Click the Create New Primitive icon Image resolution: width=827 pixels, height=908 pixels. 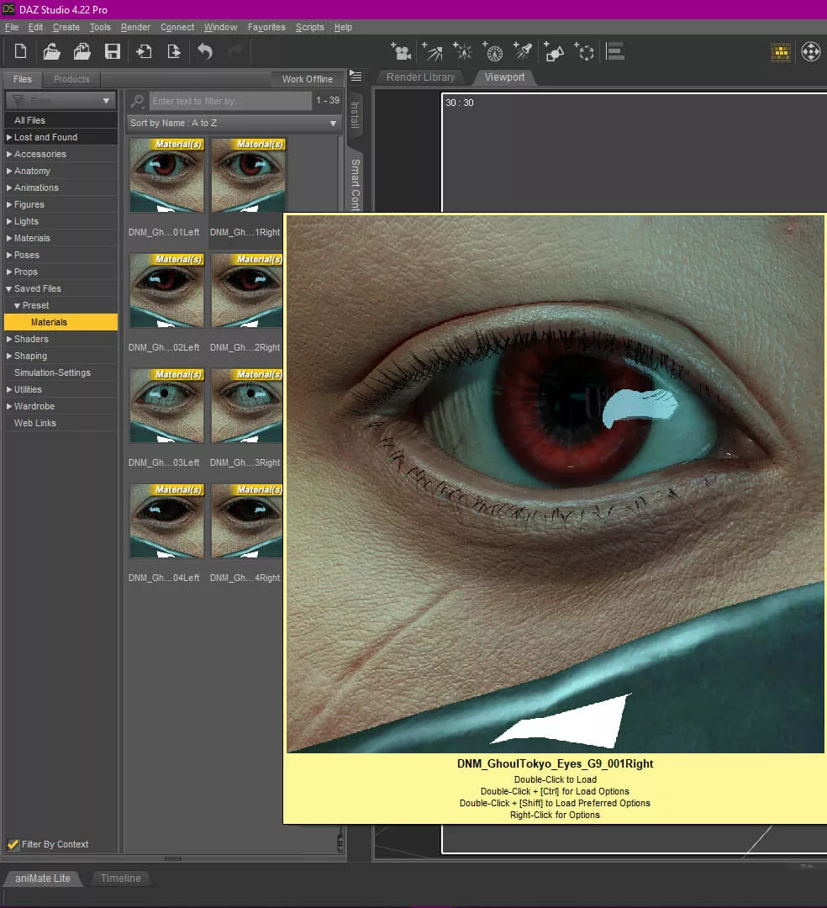point(554,52)
